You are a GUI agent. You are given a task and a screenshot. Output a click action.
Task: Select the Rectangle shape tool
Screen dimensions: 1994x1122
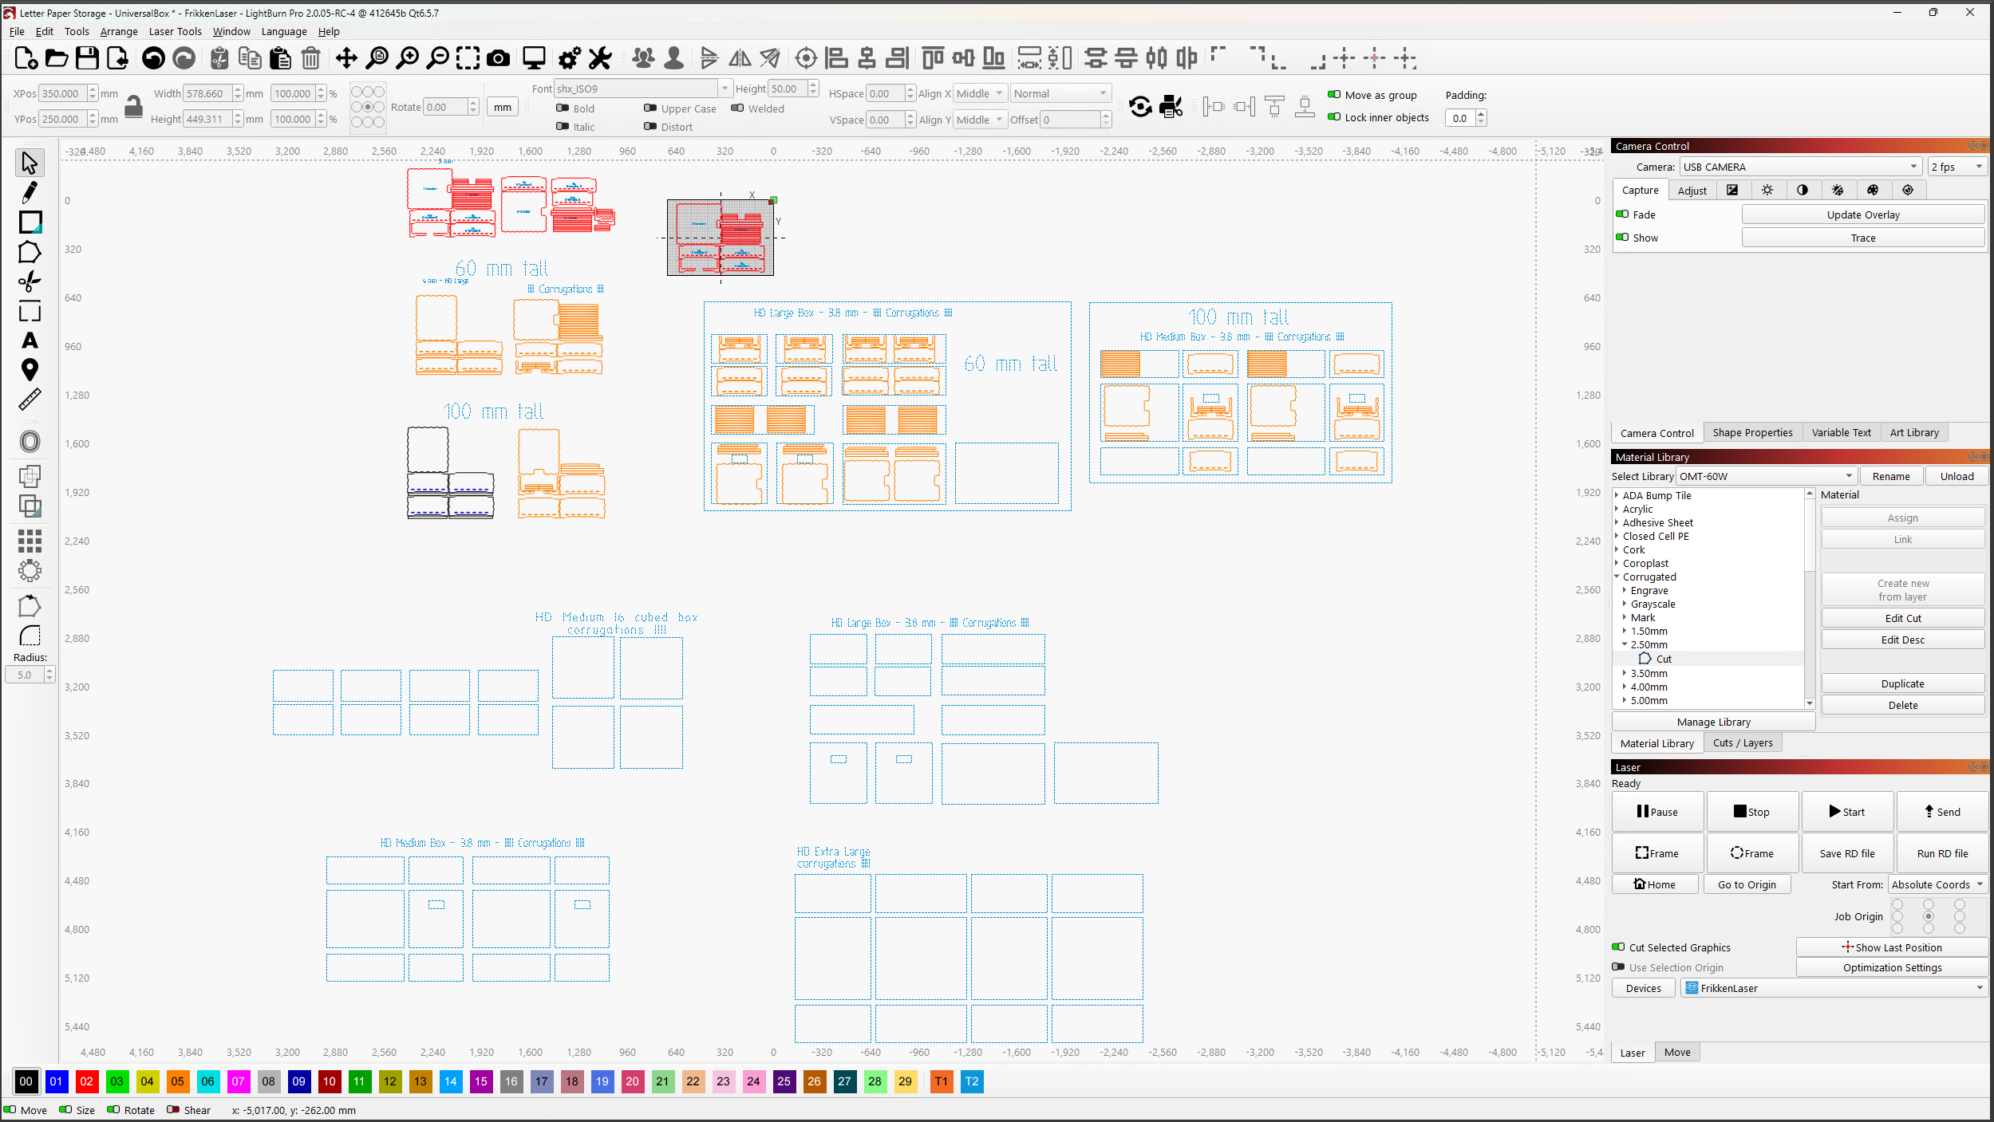pos(30,222)
